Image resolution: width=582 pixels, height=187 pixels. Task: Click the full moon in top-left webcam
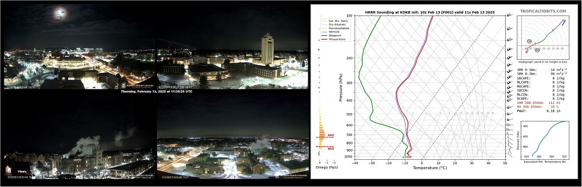[x=60, y=14]
